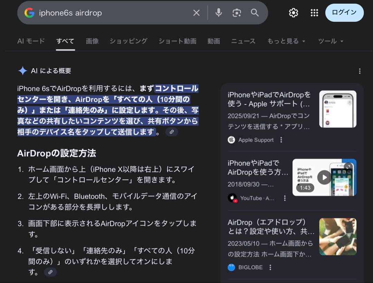Open BIGLOBE result options menu
This screenshot has height=283, width=373.
(x=270, y=267)
